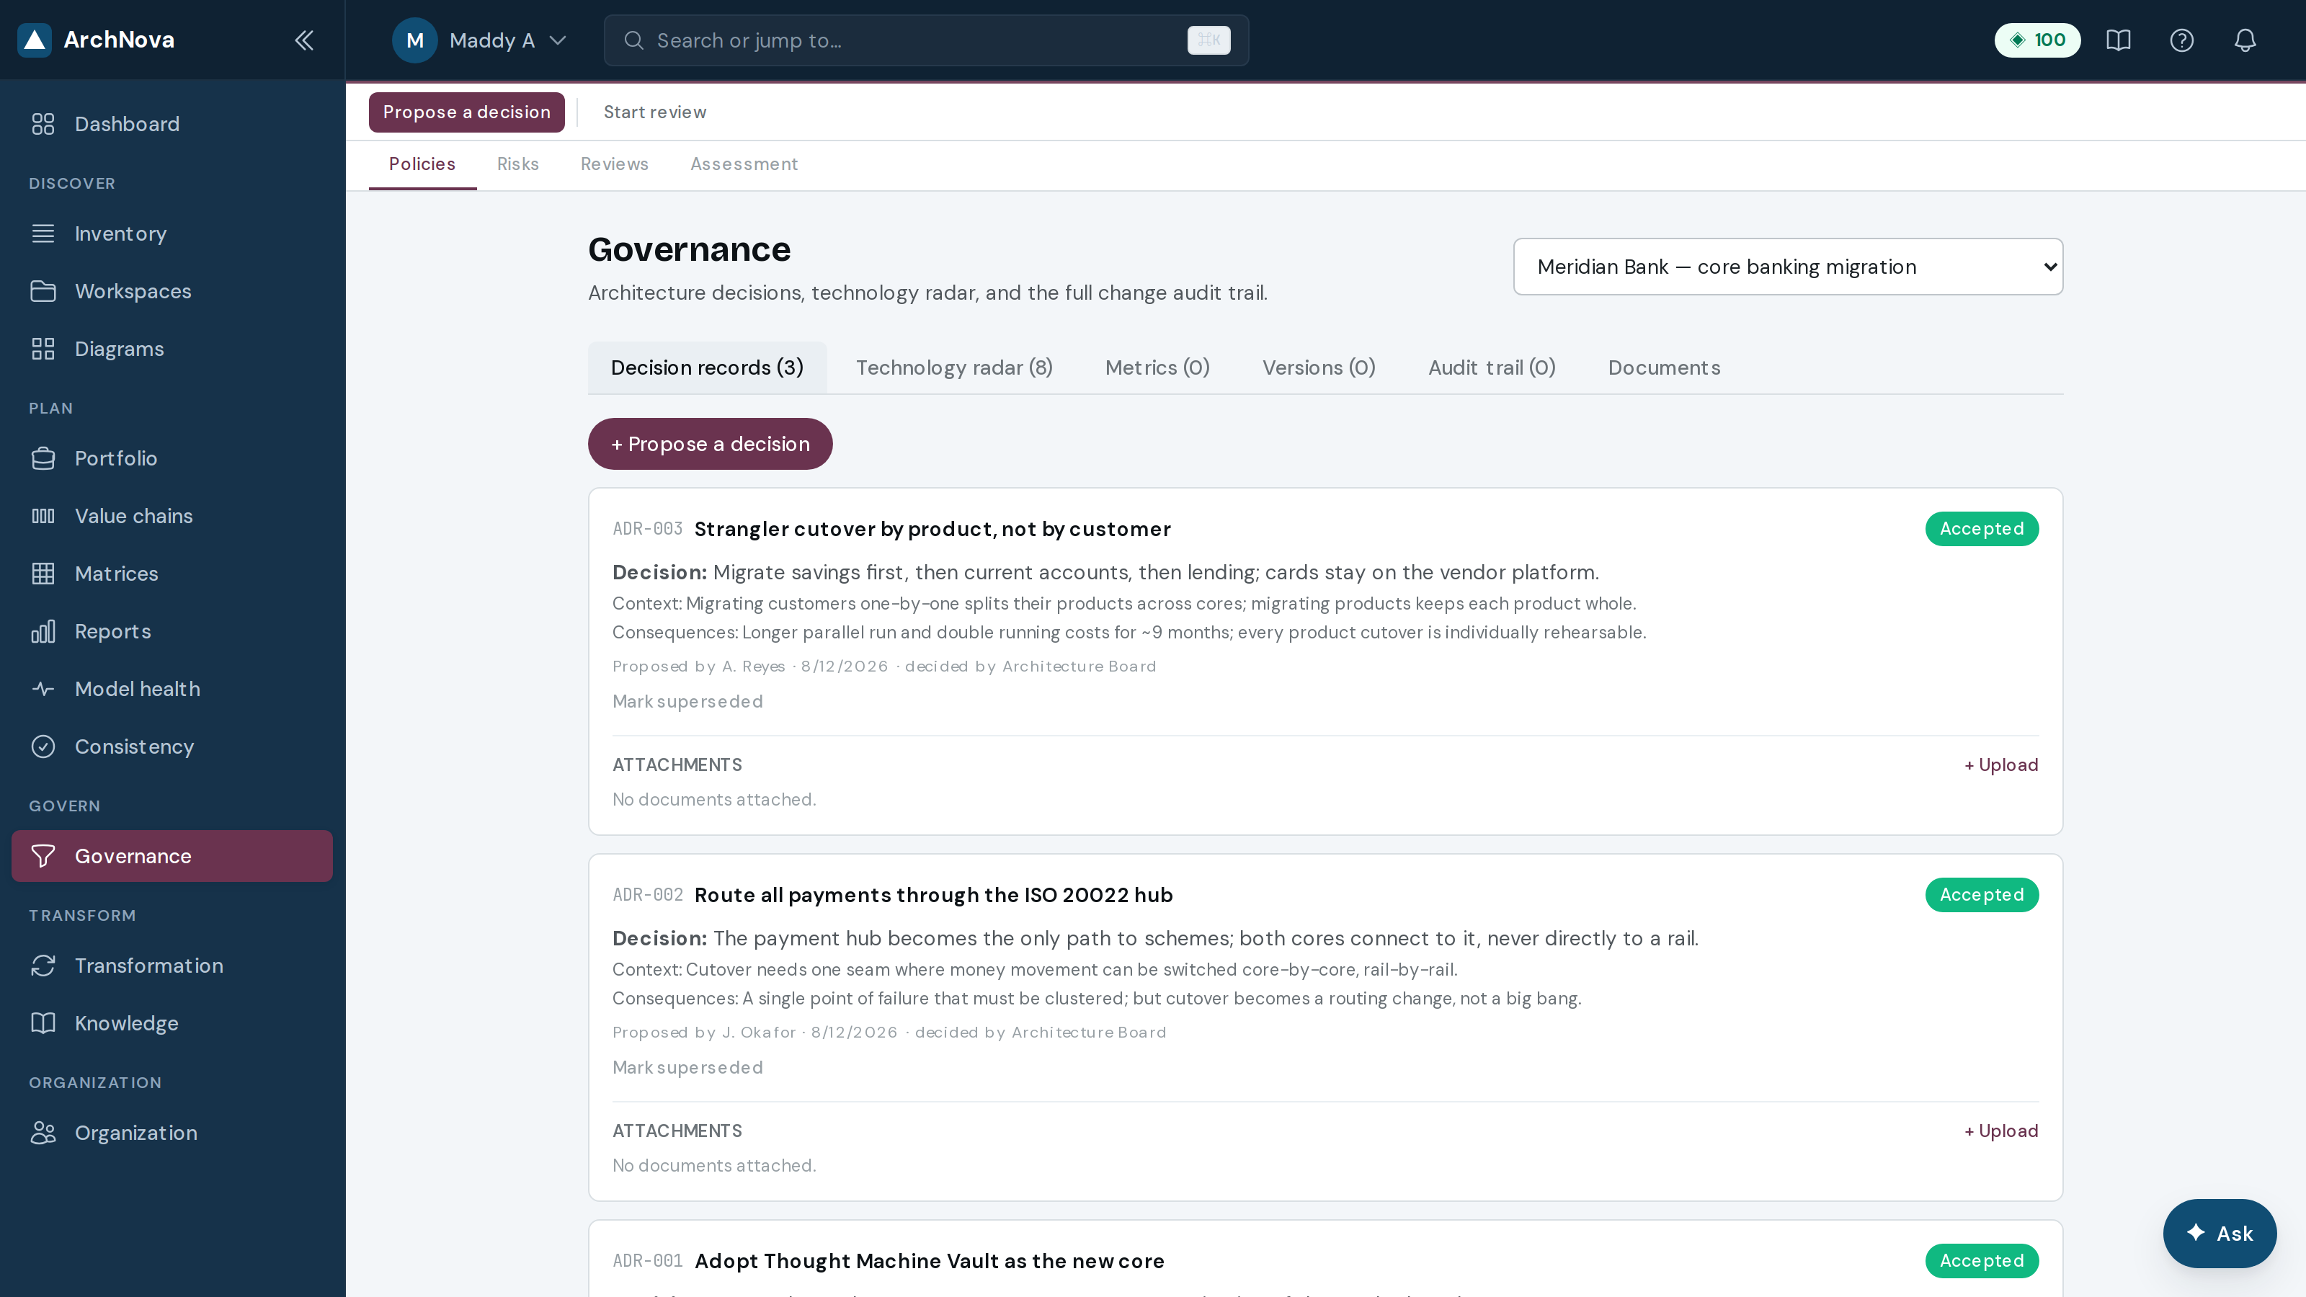Open the ADR-003 Strangler cutover title
The image size is (2306, 1297).
pyautogui.click(x=932, y=529)
